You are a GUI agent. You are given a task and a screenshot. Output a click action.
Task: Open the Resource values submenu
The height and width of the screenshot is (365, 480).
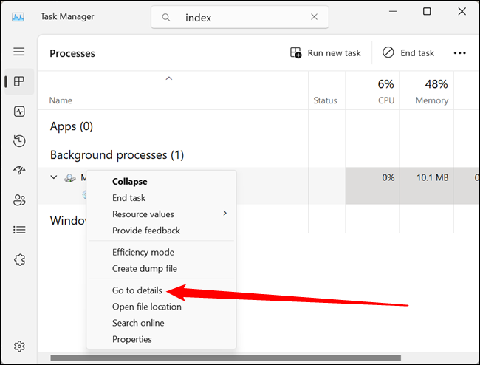coord(161,214)
